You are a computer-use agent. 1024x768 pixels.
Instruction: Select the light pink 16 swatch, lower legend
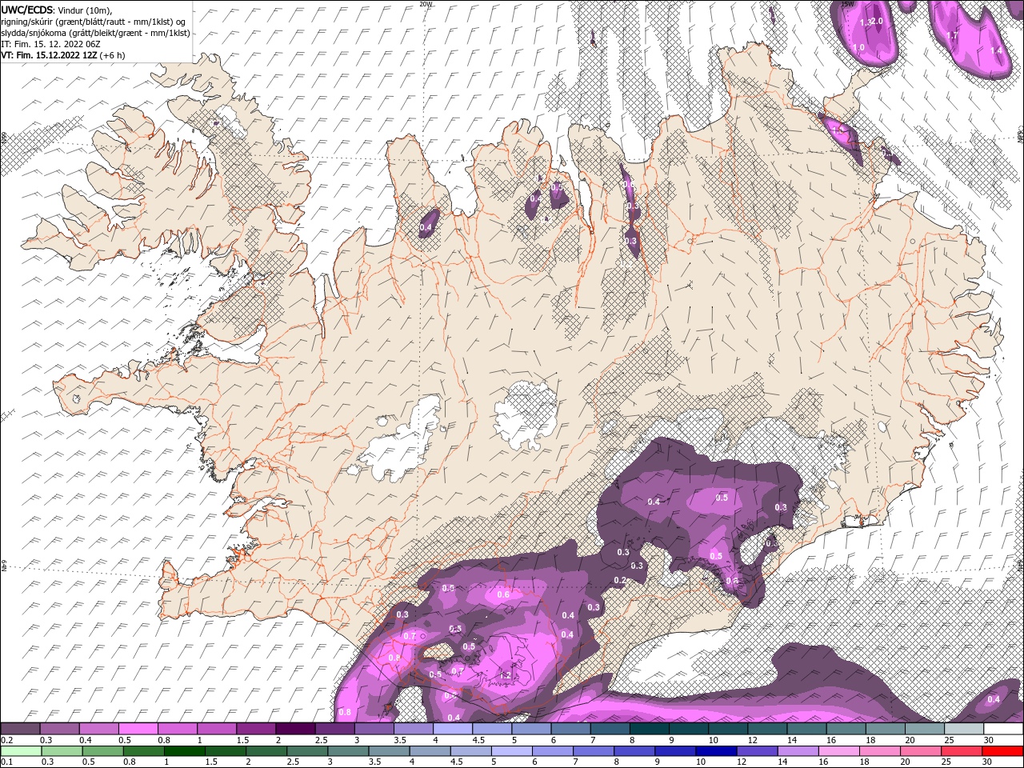point(838,751)
